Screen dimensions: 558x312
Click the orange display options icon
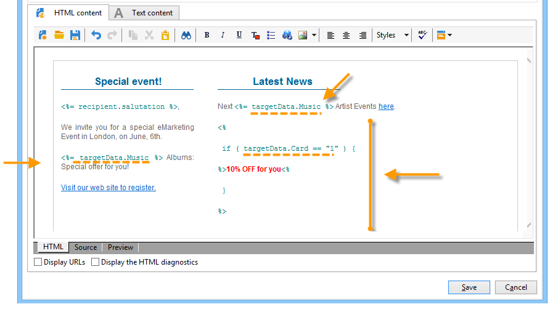[x=441, y=35]
